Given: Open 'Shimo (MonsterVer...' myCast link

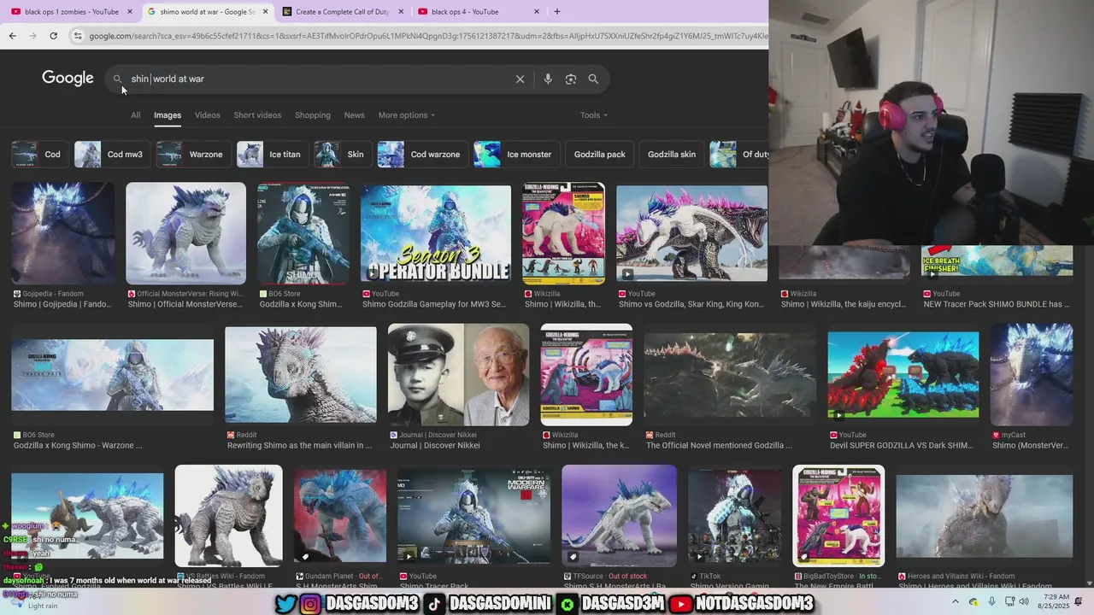Looking at the screenshot, I should 1032,445.
